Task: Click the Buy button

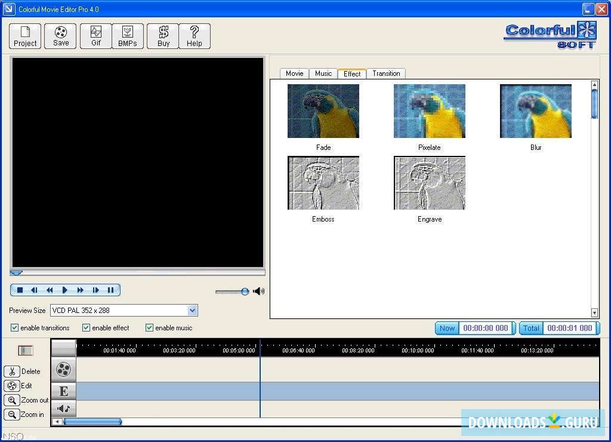Action: [x=163, y=36]
